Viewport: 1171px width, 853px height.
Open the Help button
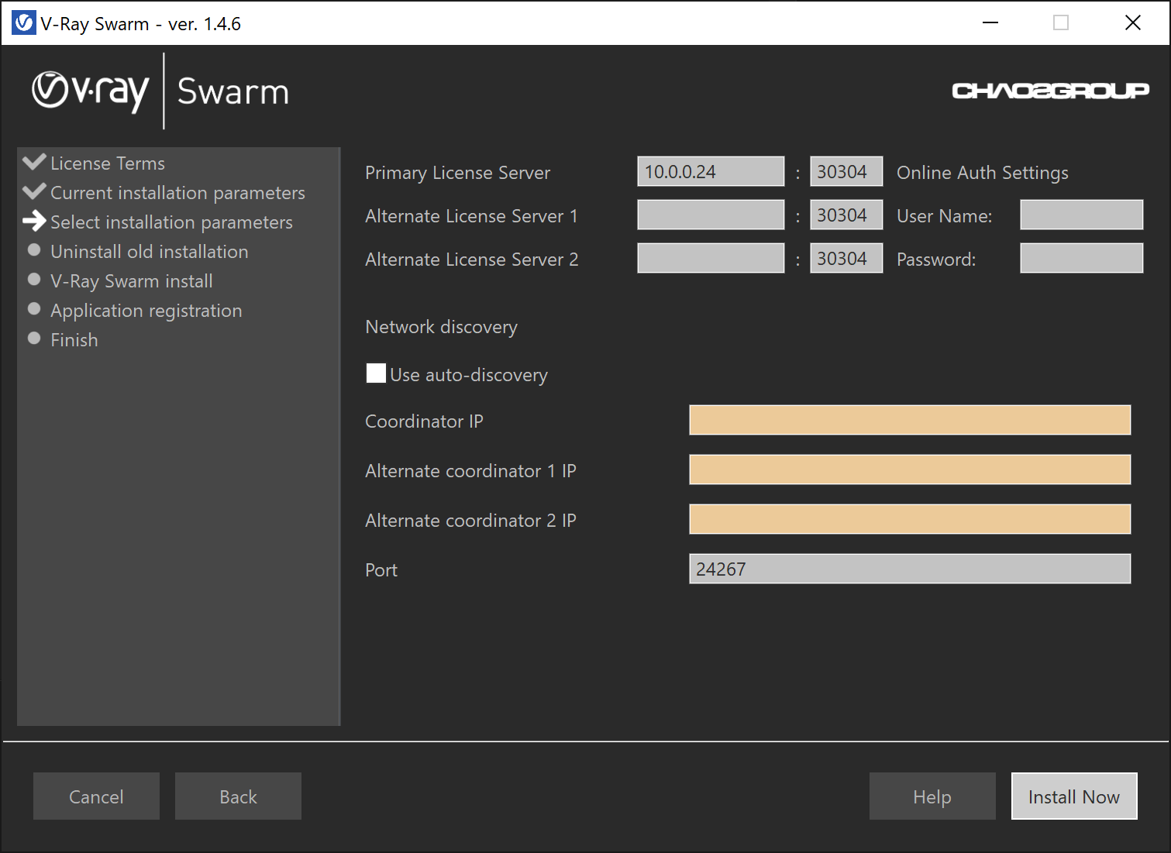(x=932, y=796)
